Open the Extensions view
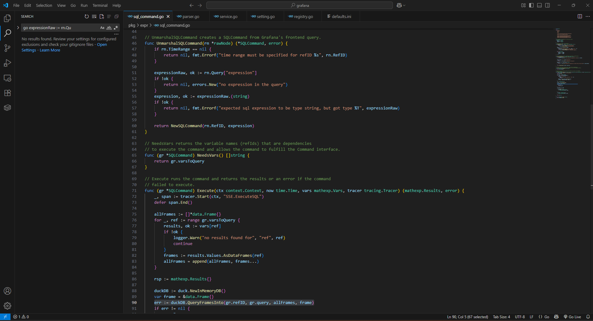Image resolution: width=593 pixels, height=321 pixels. point(7,93)
